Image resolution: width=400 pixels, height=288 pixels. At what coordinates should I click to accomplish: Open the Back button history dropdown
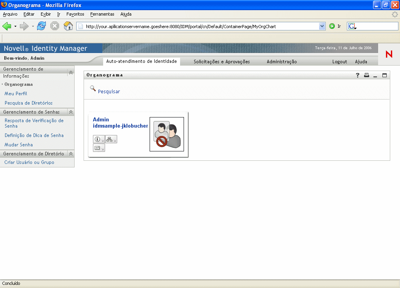[15, 26]
